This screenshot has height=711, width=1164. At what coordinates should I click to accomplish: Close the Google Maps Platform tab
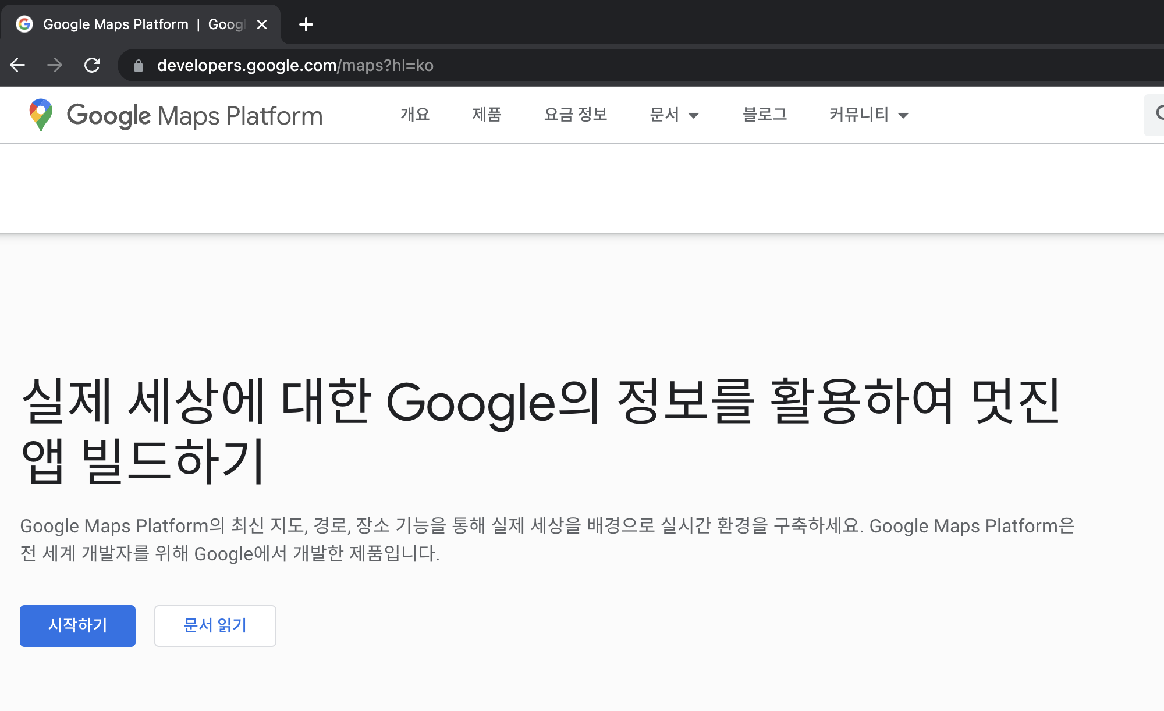262,24
